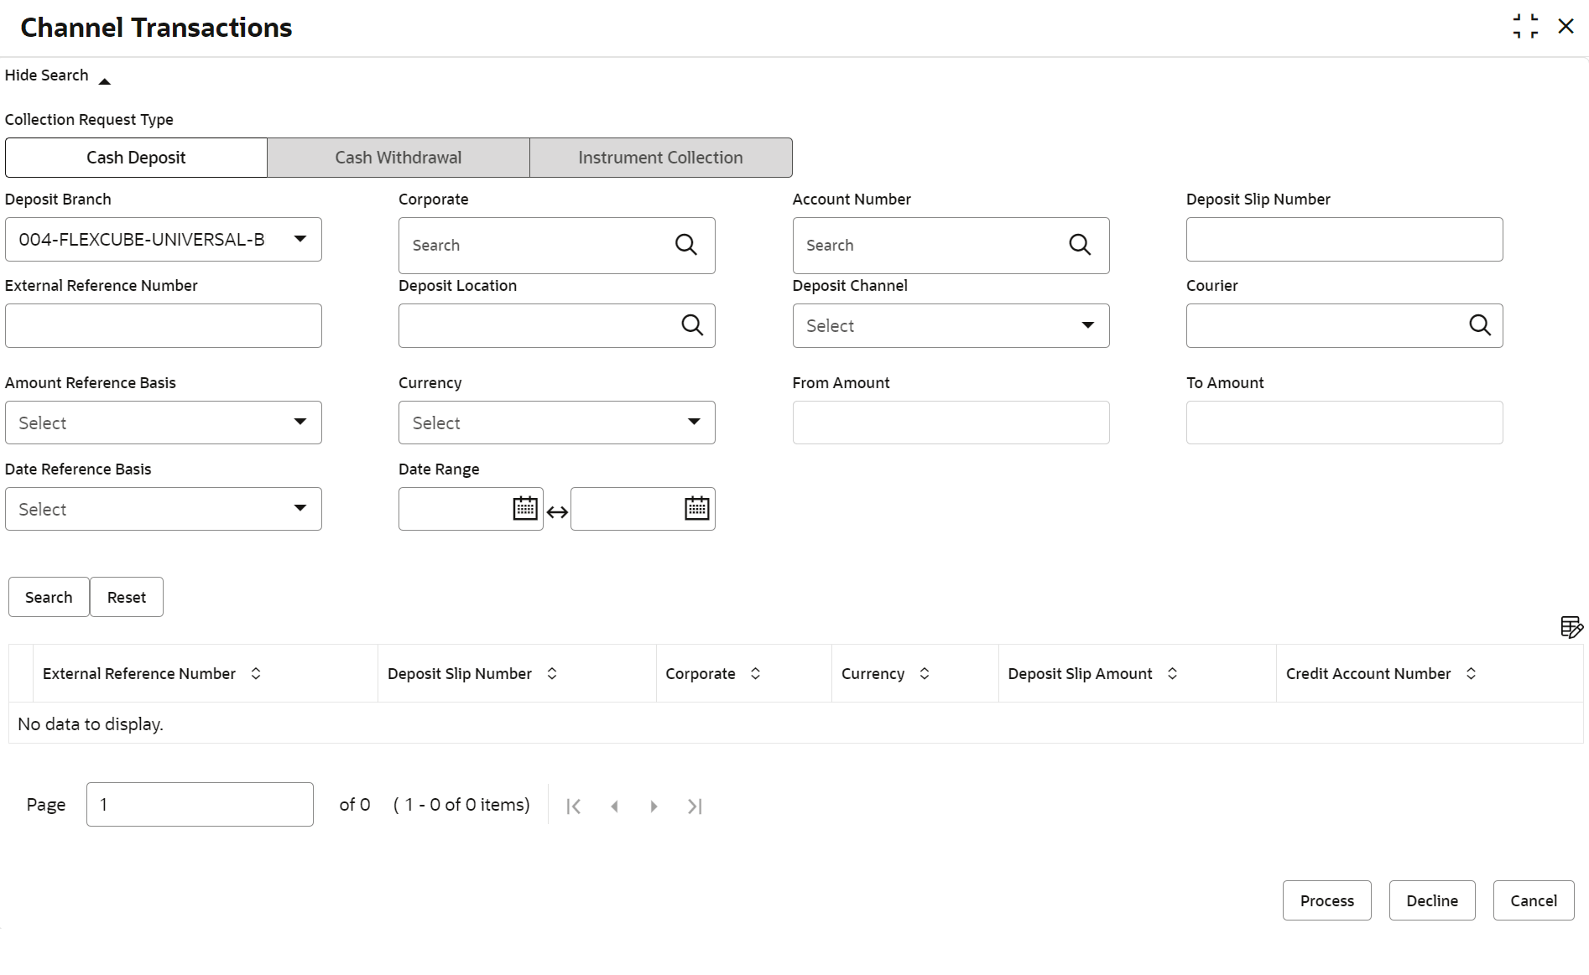Viewport: 1589px width, 975px height.
Task: Go to the next results page
Action: tap(654, 806)
